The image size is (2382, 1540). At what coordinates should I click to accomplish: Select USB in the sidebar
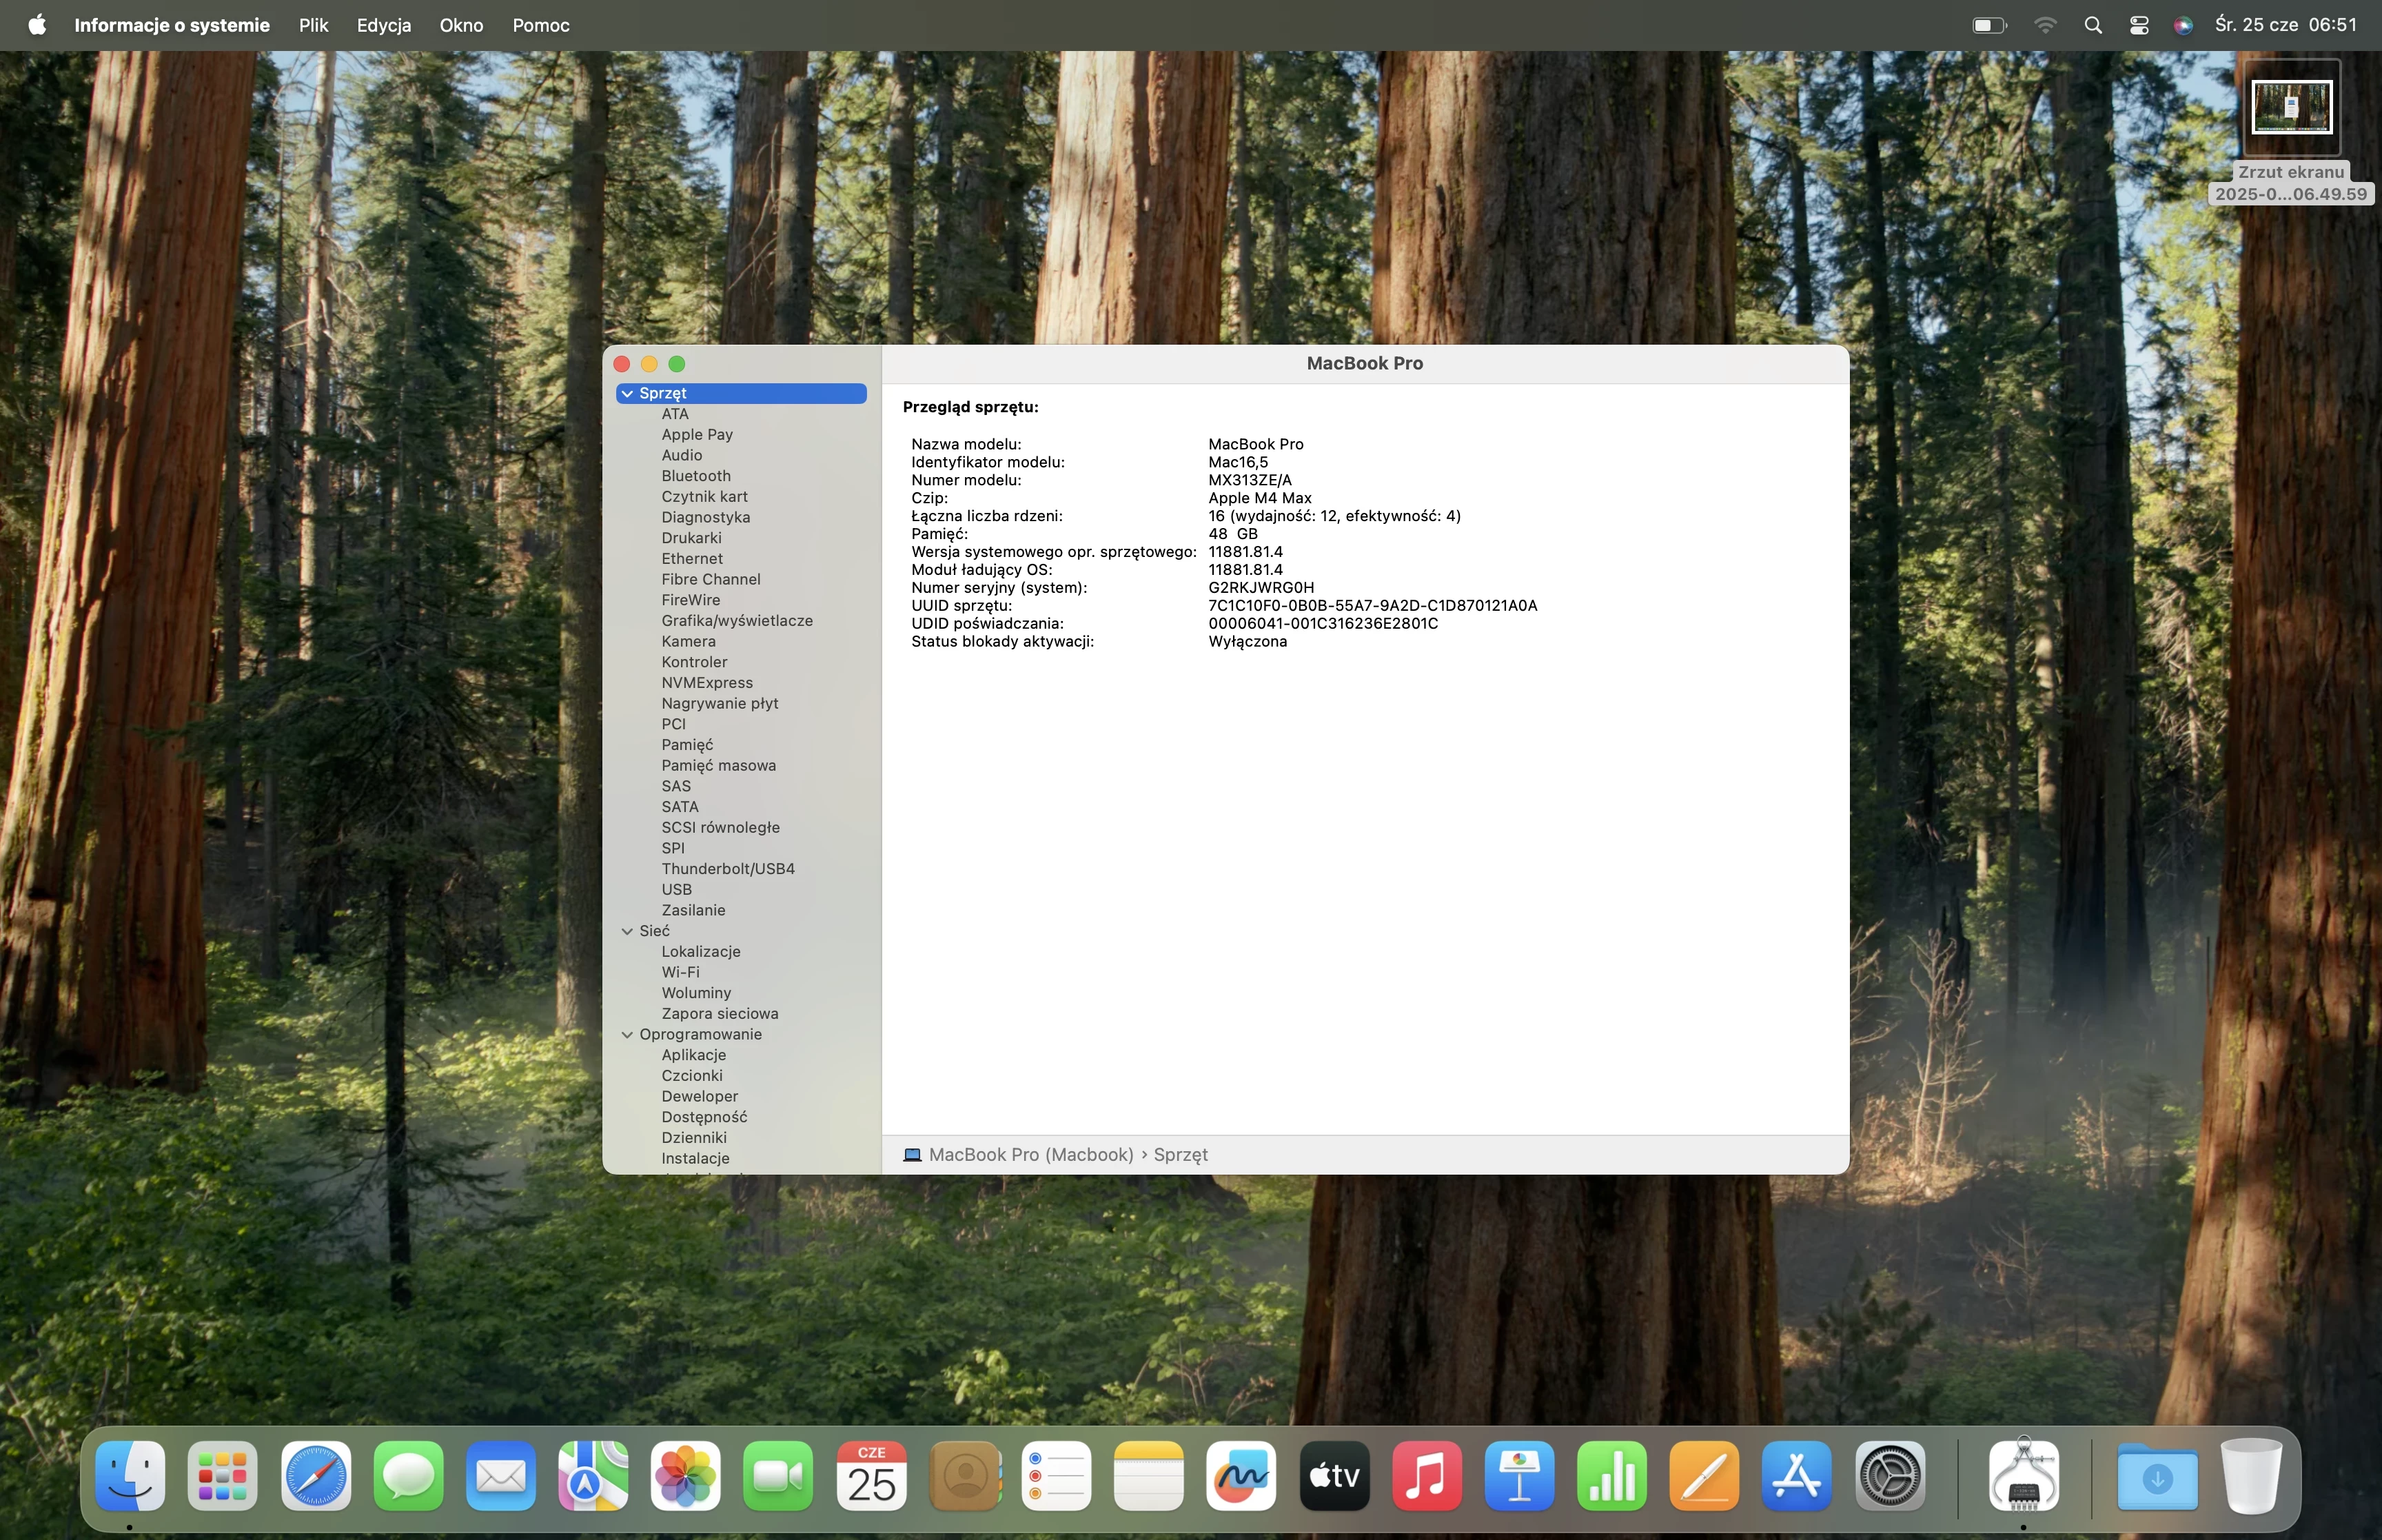[677, 889]
